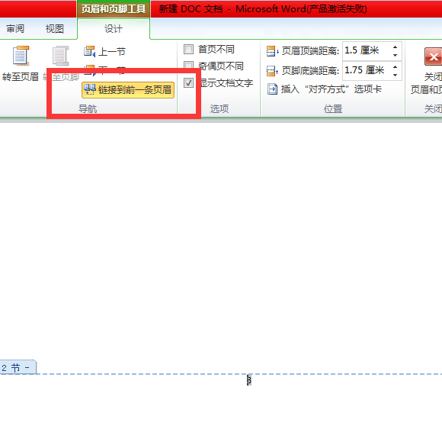Enable the 奇偶页不同 checkbox
The image size is (442, 442).
(x=188, y=65)
